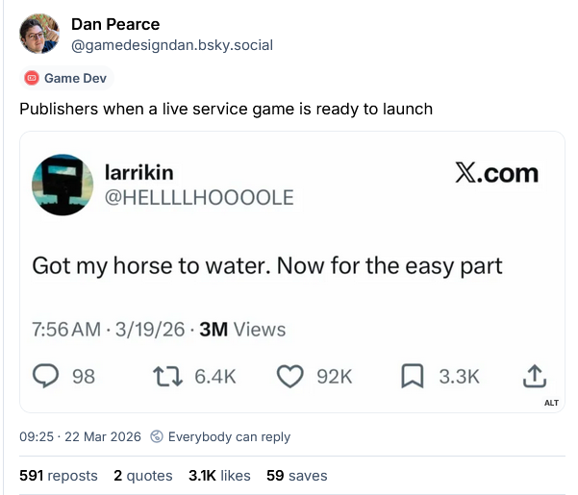The image size is (578, 495).
Task: Click Dan Pearce's profile avatar
Action: [38, 35]
